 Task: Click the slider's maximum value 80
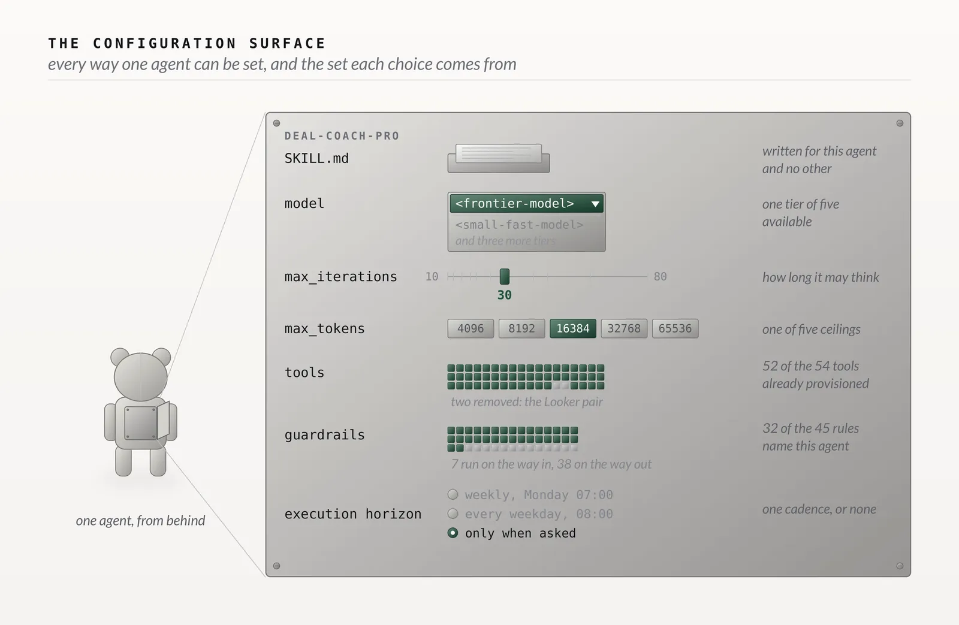[660, 277]
